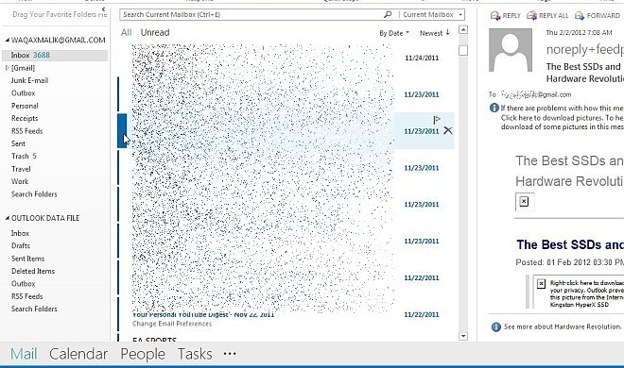Click the search magnifier icon
This screenshot has height=368, width=624.
pyautogui.click(x=388, y=15)
